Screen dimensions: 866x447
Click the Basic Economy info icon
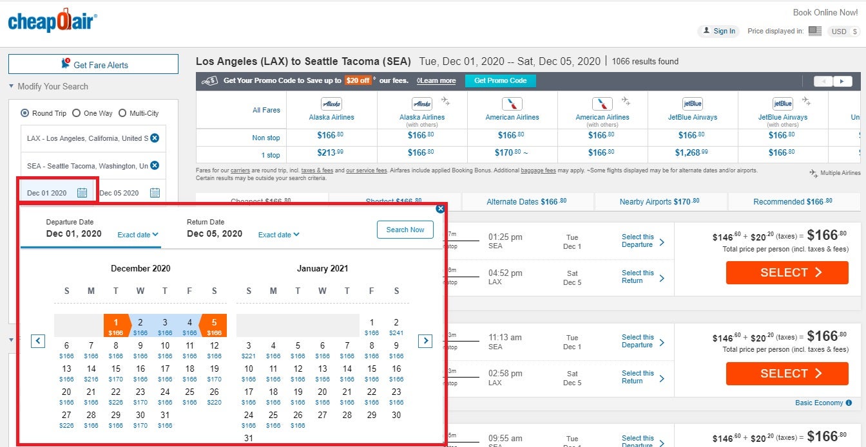850,401
